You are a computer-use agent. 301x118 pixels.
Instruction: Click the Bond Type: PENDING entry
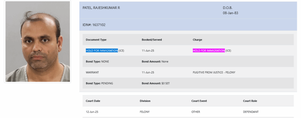tap(99, 83)
